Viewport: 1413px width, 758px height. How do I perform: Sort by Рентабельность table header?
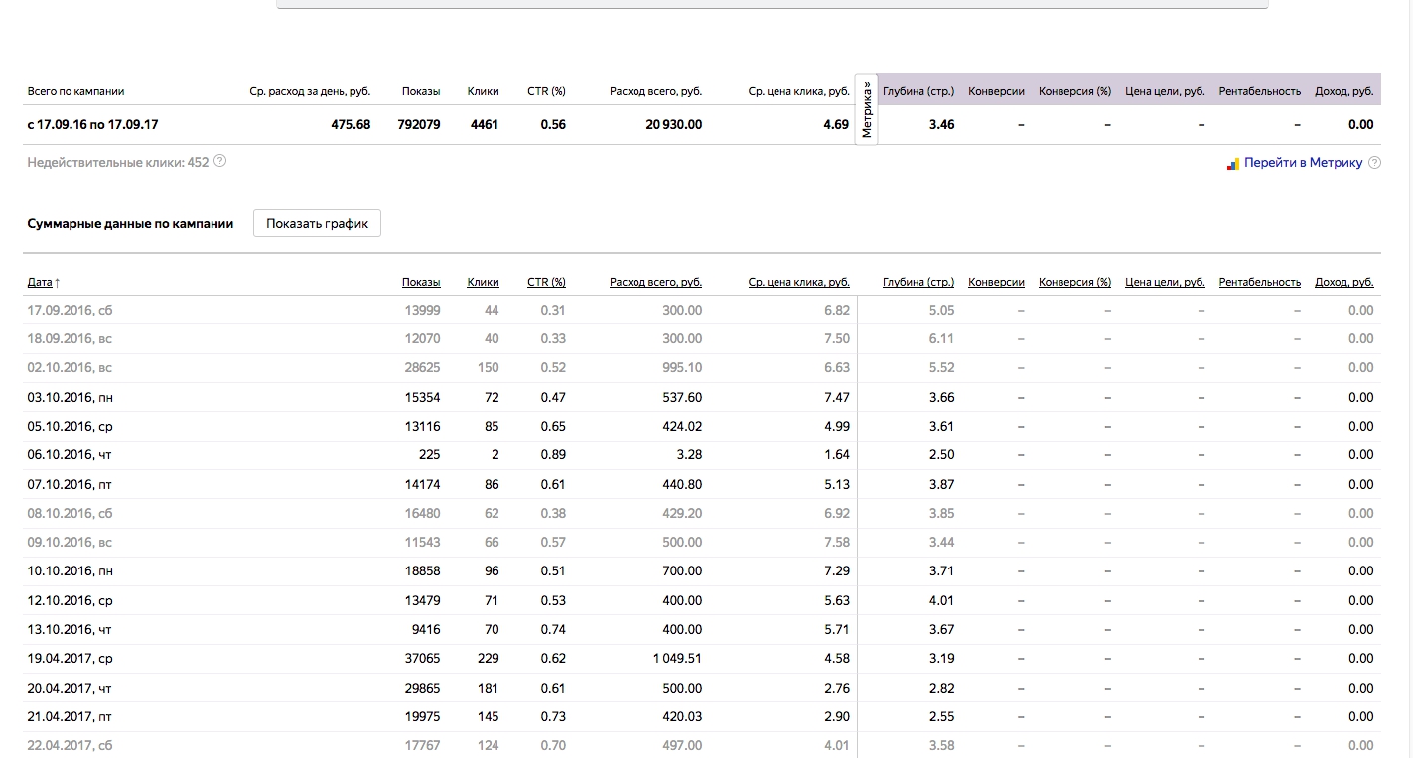(x=1260, y=283)
